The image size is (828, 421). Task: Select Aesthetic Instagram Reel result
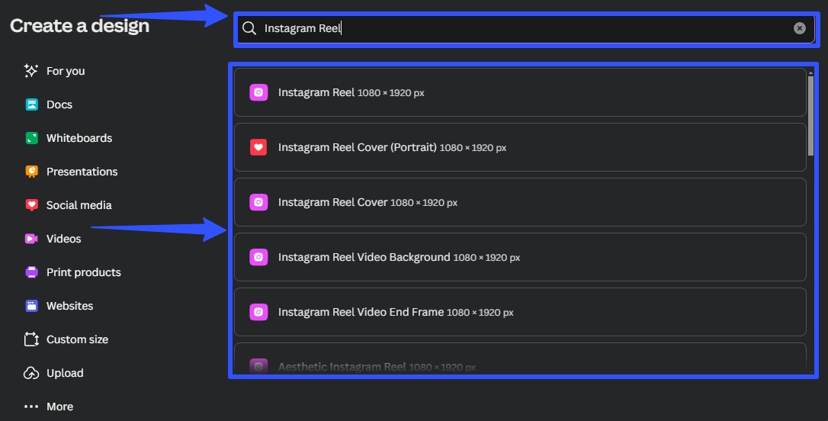coord(520,359)
